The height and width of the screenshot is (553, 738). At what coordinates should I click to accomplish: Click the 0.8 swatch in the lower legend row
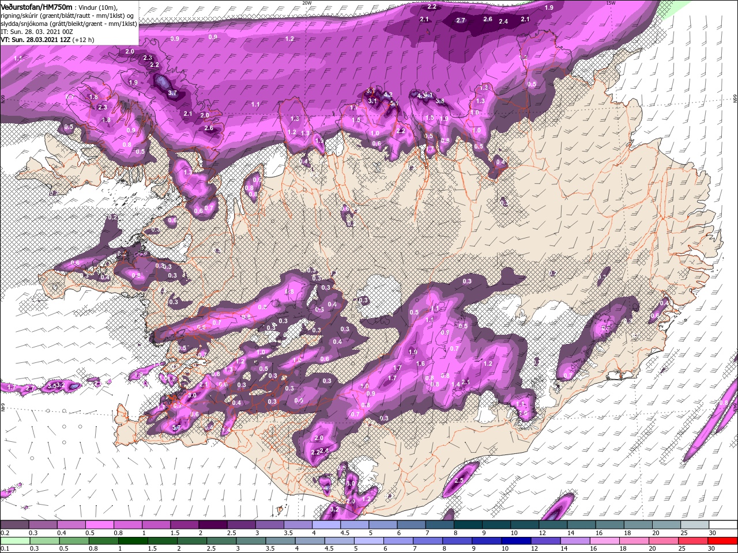[x=104, y=541]
